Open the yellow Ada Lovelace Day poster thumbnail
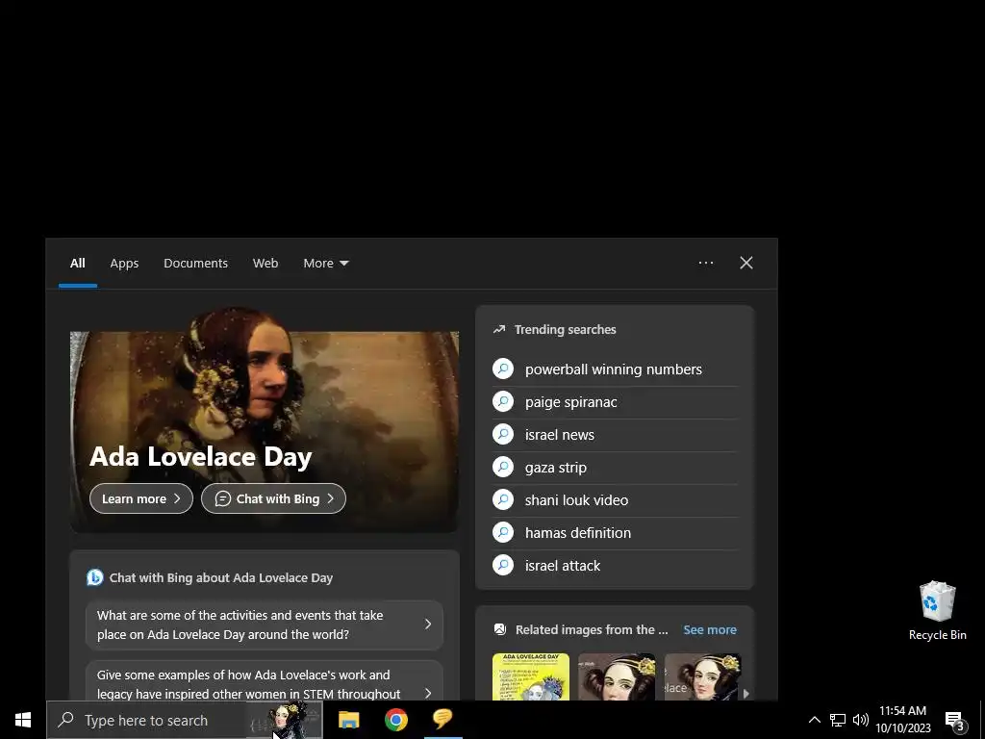The height and width of the screenshot is (739, 985). tap(531, 676)
